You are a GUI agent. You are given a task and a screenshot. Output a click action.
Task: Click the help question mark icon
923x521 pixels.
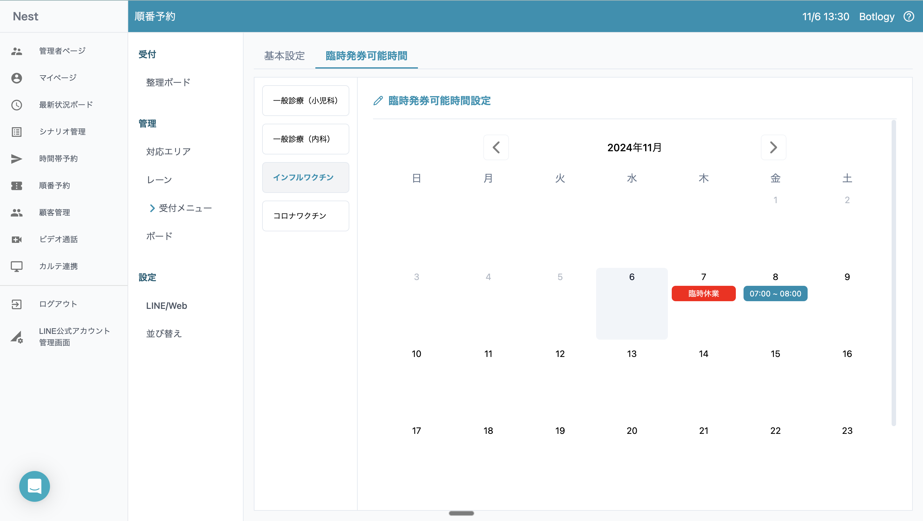click(909, 16)
